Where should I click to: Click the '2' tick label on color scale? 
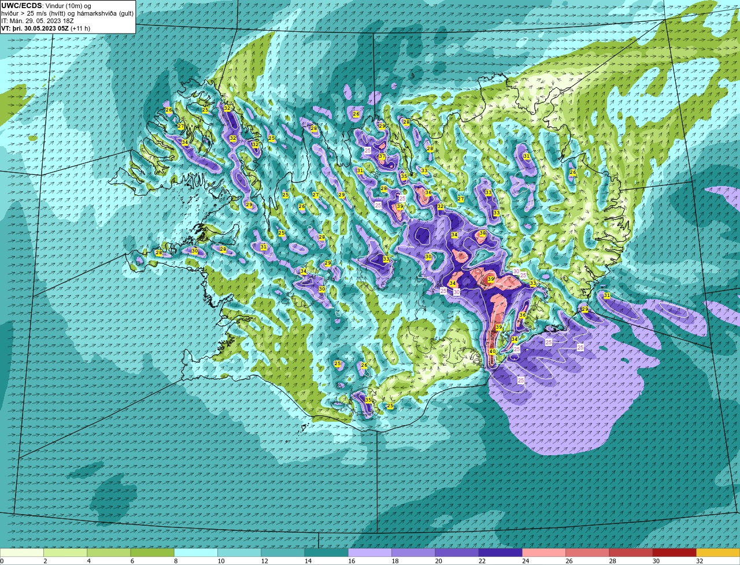(x=45, y=561)
